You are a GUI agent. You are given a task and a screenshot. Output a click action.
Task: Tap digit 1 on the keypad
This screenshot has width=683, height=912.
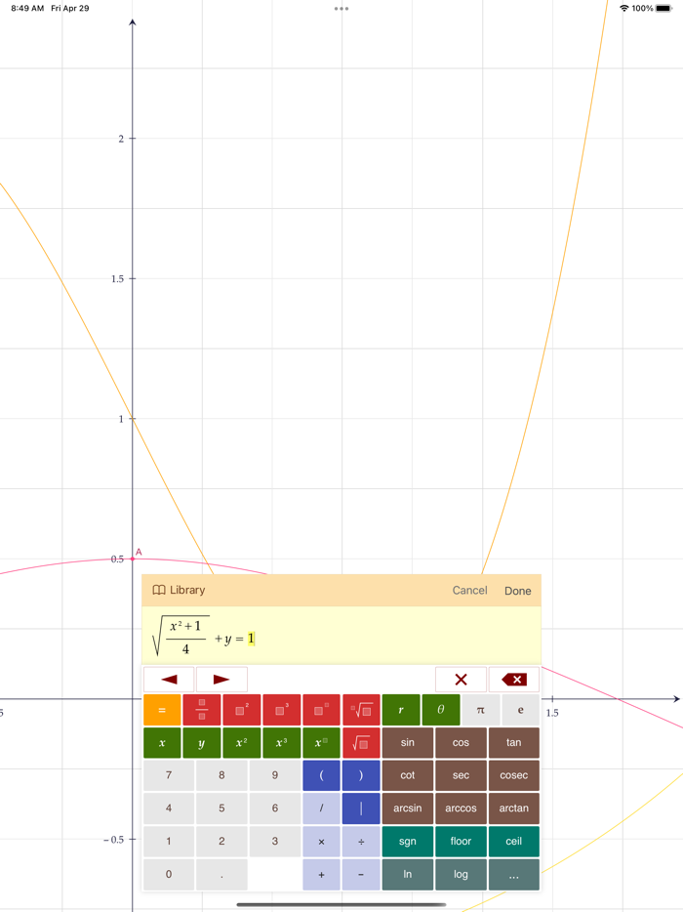point(169,842)
